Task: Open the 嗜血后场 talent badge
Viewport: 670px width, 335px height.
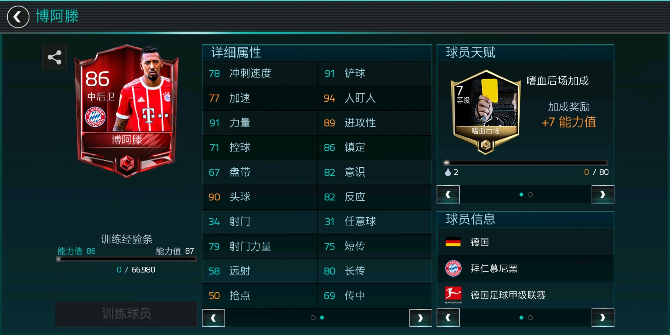Action: [x=485, y=112]
